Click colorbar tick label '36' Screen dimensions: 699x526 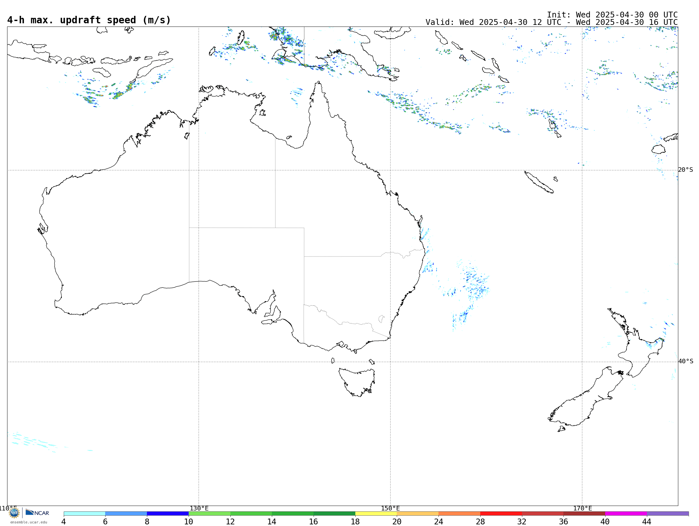click(563, 522)
